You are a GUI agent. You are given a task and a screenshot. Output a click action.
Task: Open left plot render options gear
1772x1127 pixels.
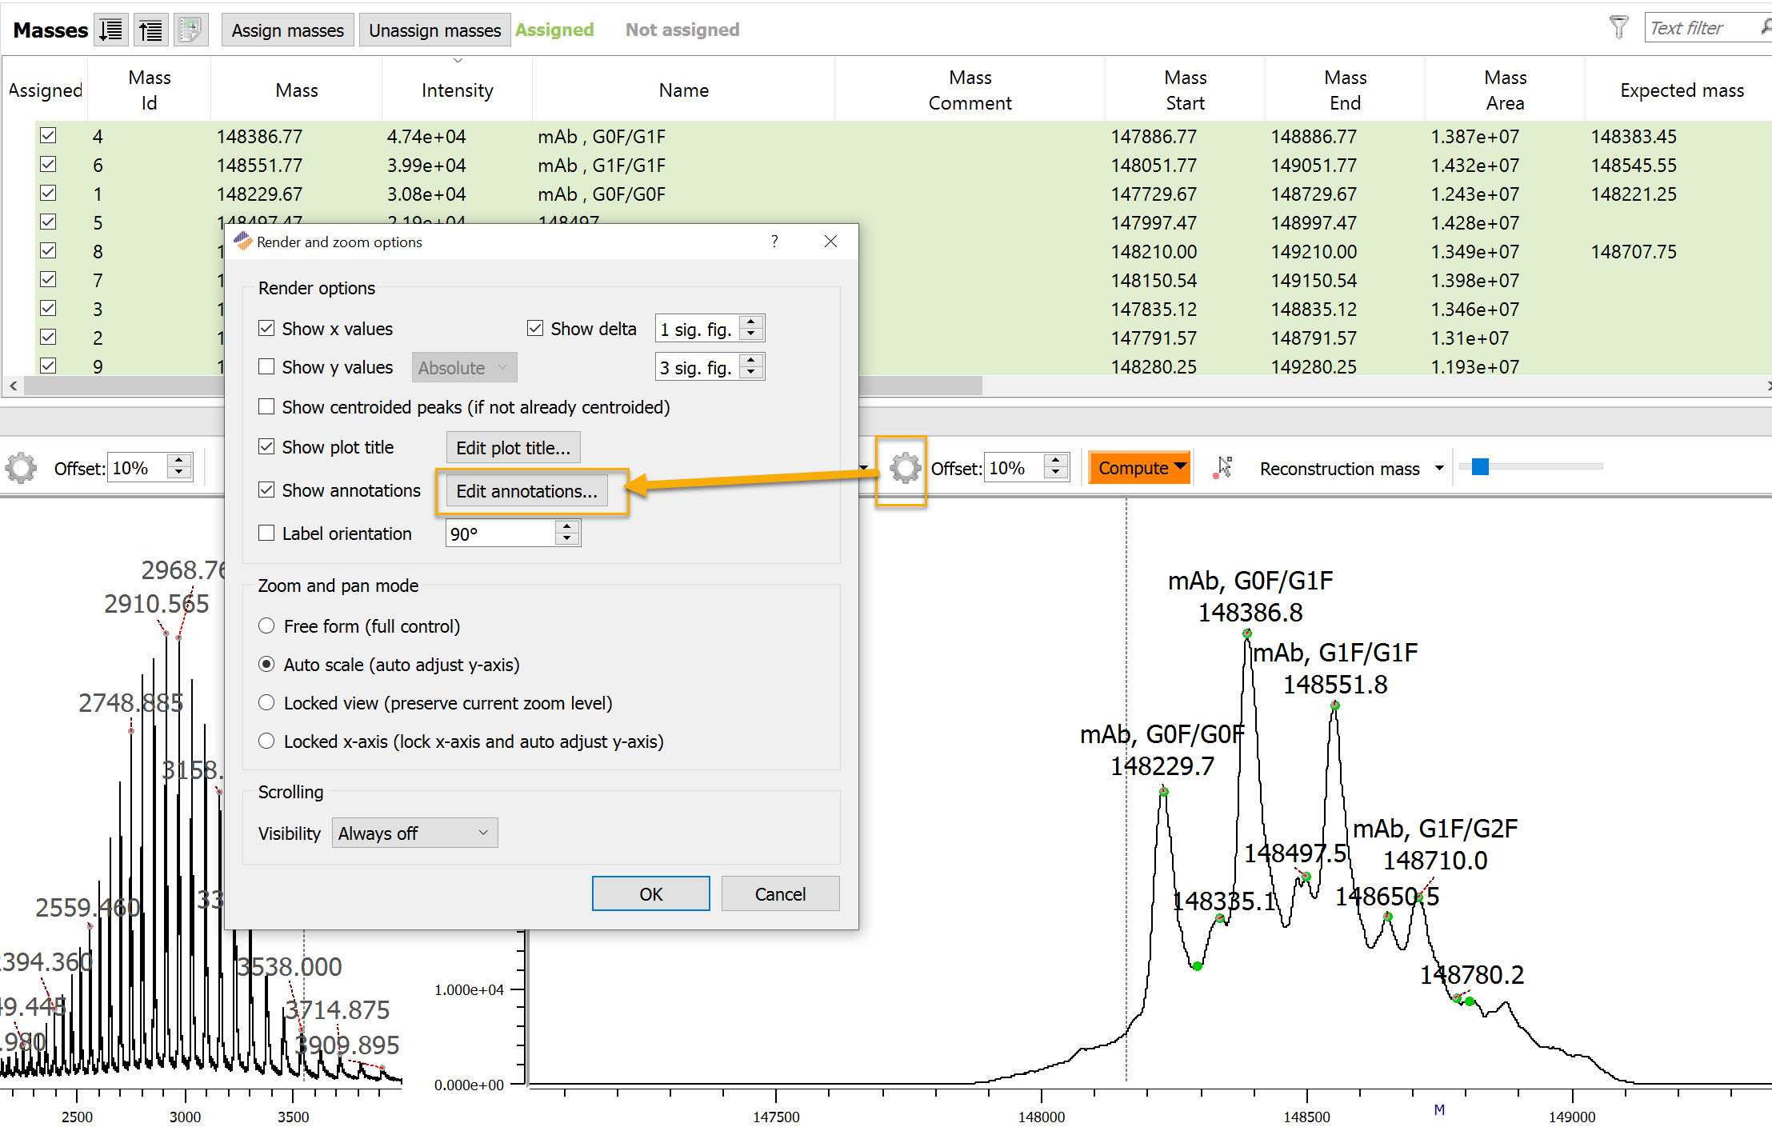(21, 468)
